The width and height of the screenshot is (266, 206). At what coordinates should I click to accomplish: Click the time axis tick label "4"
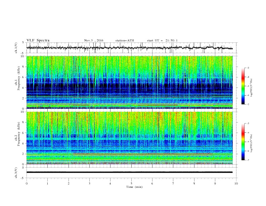click(x=110, y=183)
